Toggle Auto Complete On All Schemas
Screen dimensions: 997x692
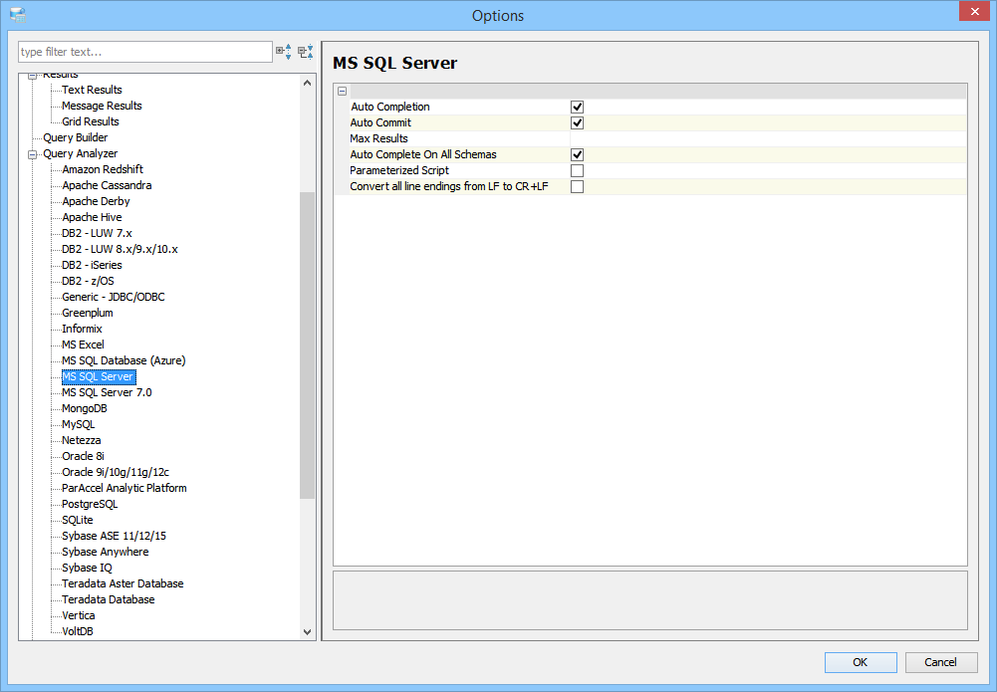click(x=577, y=154)
